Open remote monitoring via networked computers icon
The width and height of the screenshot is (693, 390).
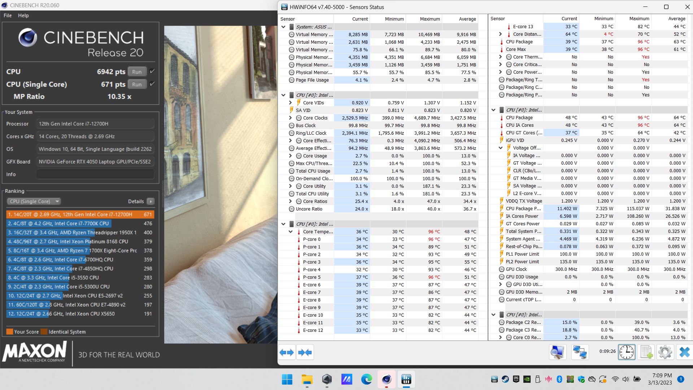tap(580, 352)
